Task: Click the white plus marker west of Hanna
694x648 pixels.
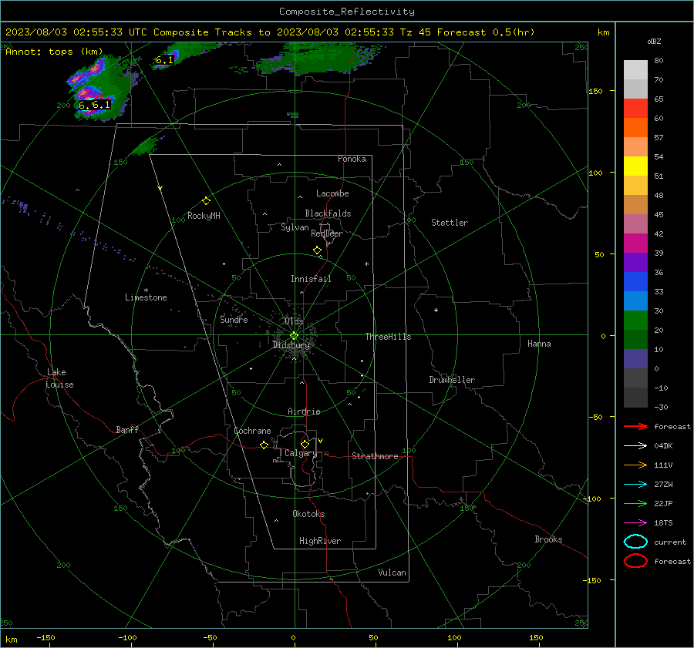Action: click(x=436, y=310)
